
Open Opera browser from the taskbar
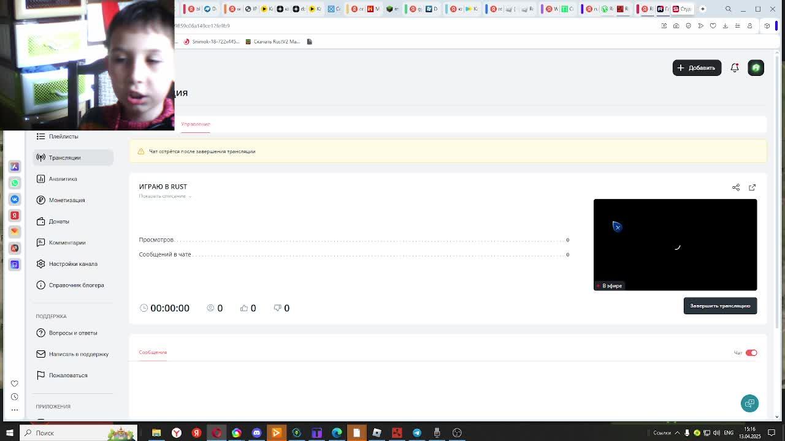click(x=216, y=433)
